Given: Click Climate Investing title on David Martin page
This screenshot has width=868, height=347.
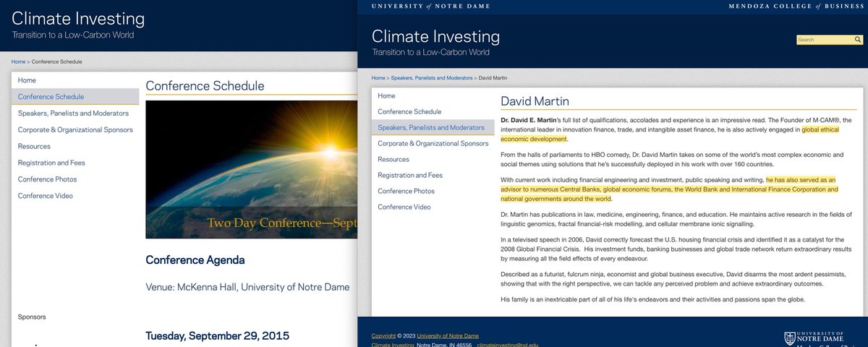Looking at the screenshot, I should pos(435,36).
